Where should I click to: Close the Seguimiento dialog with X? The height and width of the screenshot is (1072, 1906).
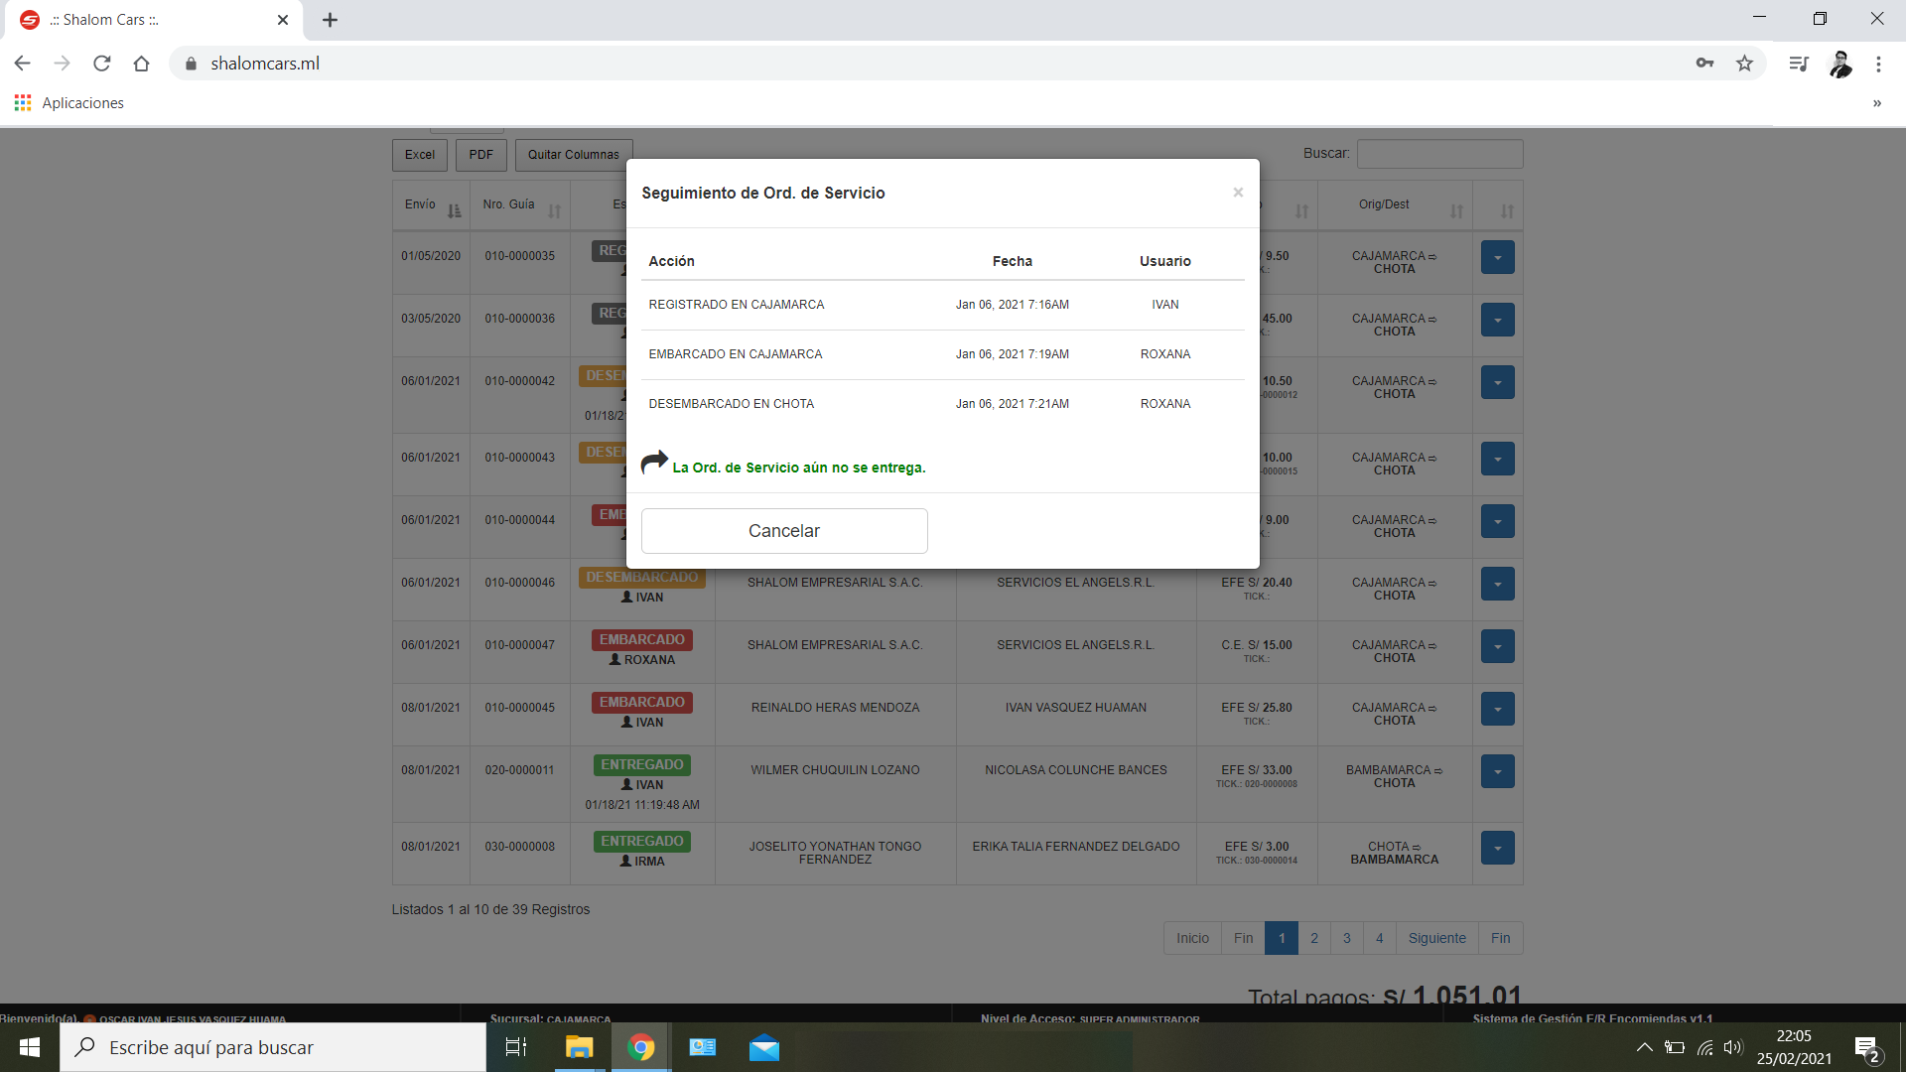click(1238, 193)
